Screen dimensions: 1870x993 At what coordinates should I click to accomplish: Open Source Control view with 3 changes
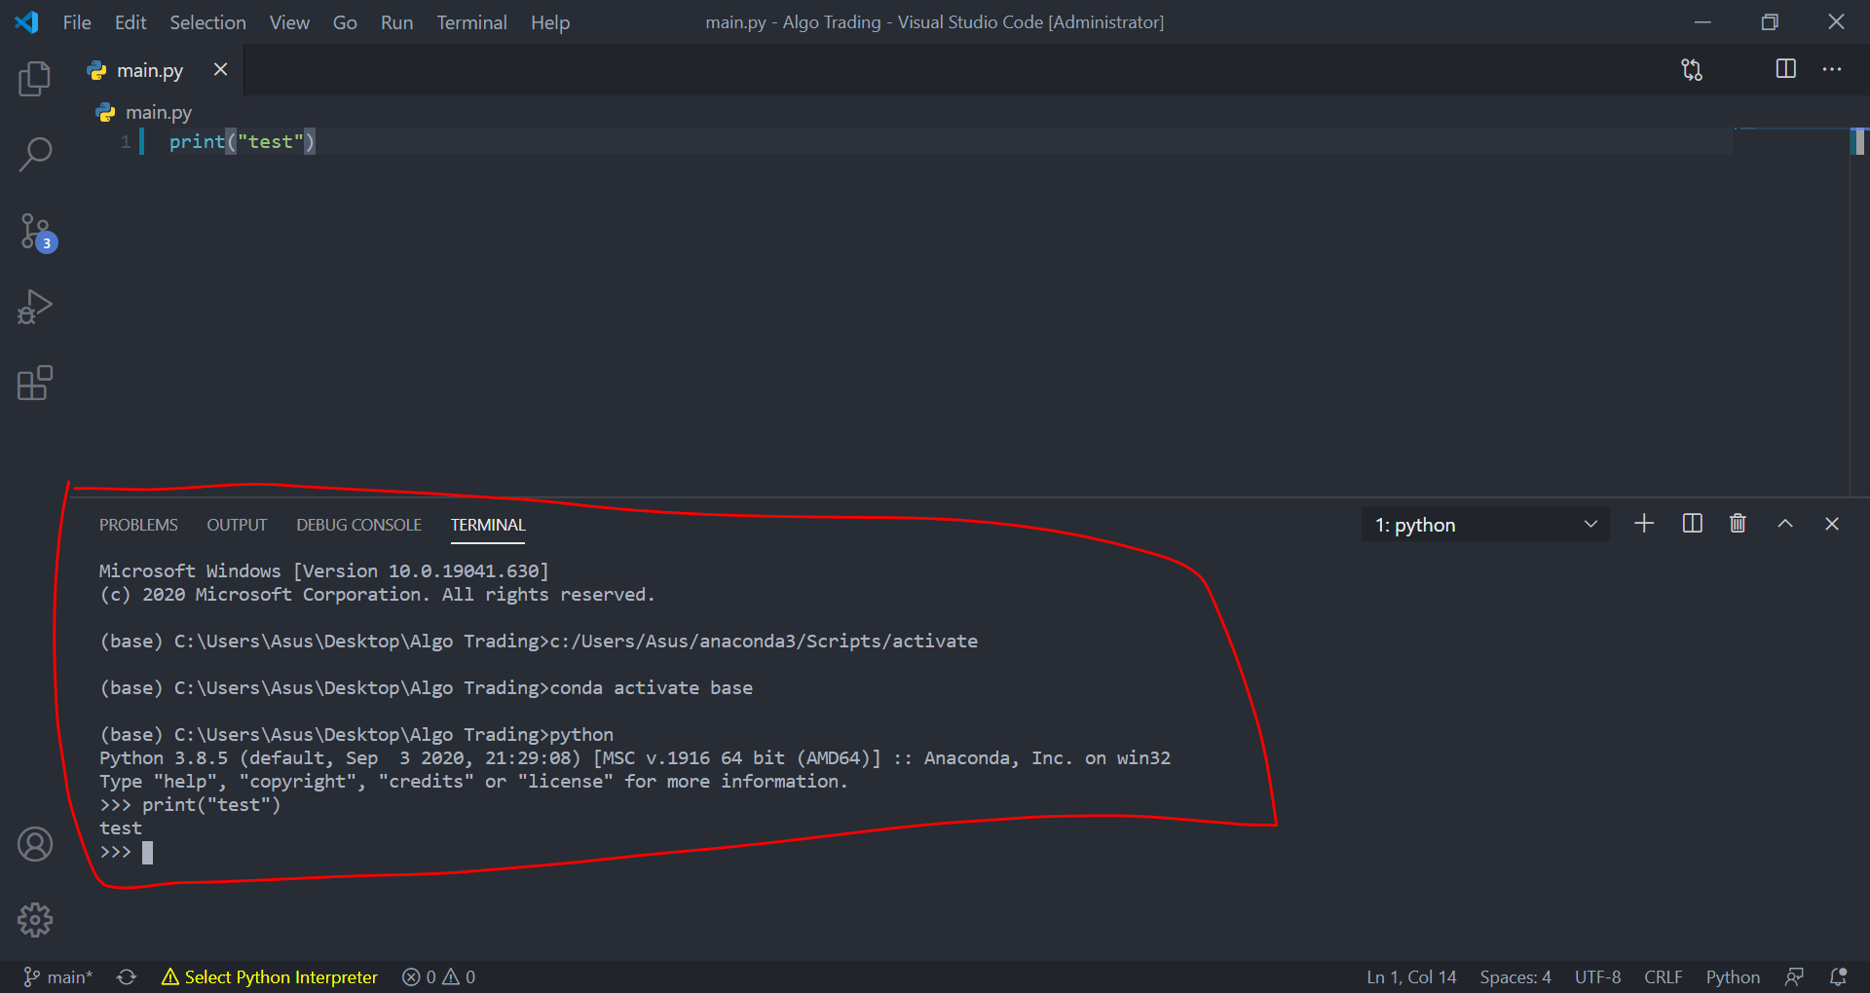point(37,232)
